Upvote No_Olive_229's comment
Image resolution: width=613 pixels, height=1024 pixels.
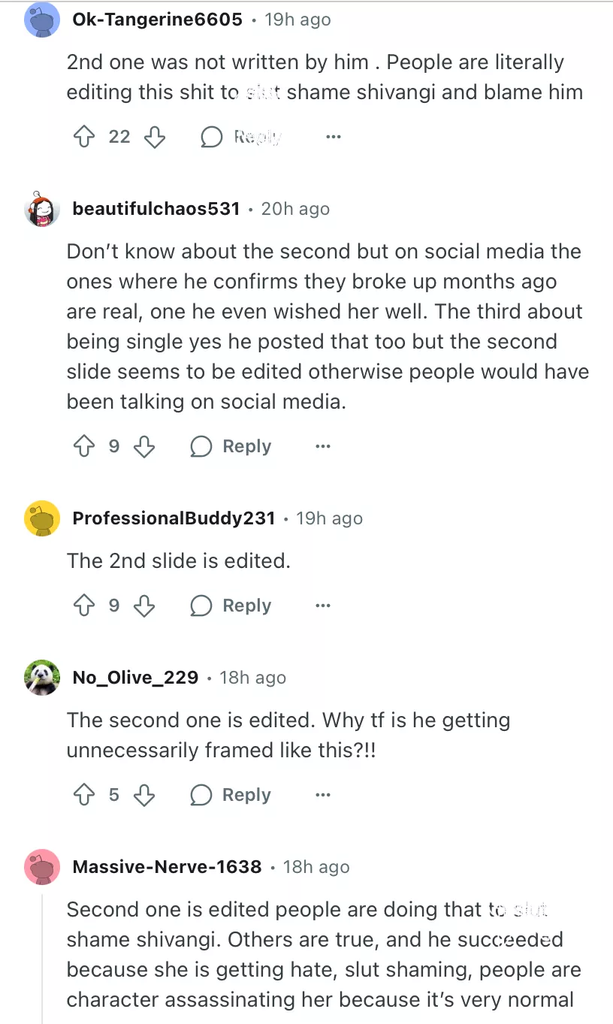(x=83, y=795)
